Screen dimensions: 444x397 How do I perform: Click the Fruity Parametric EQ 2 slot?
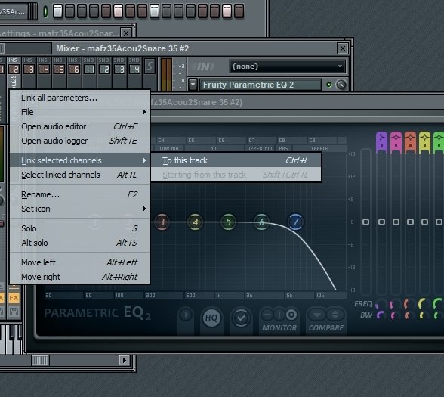coord(261,85)
